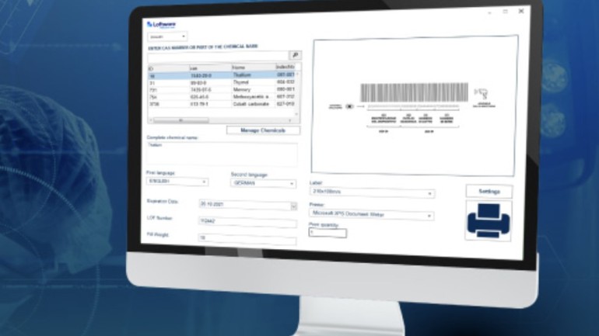Select the Methoxyacetic acid row
The height and width of the screenshot is (336, 599).
[x=222, y=97]
